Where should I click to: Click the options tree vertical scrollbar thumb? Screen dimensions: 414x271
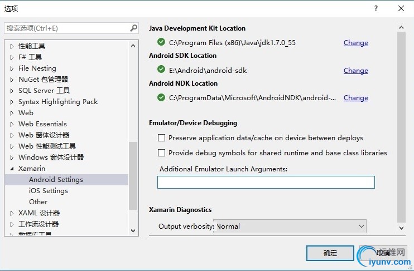pyautogui.click(x=133, y=175)
